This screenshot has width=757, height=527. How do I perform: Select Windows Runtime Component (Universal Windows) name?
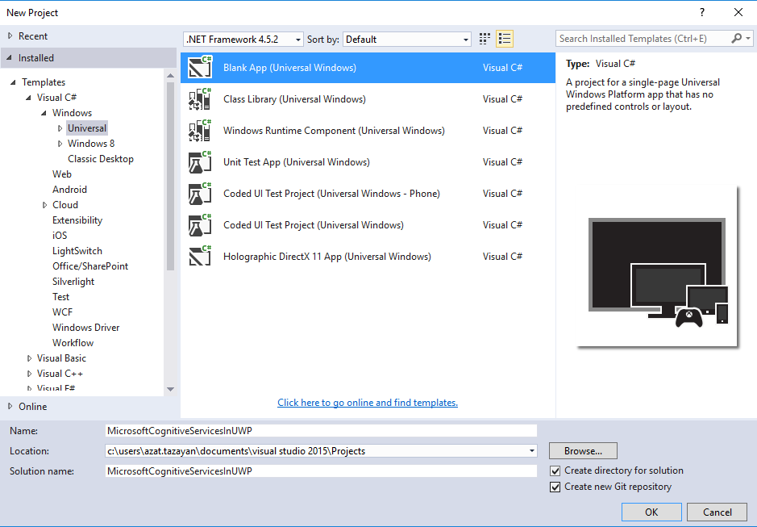(x=334, y=130)
